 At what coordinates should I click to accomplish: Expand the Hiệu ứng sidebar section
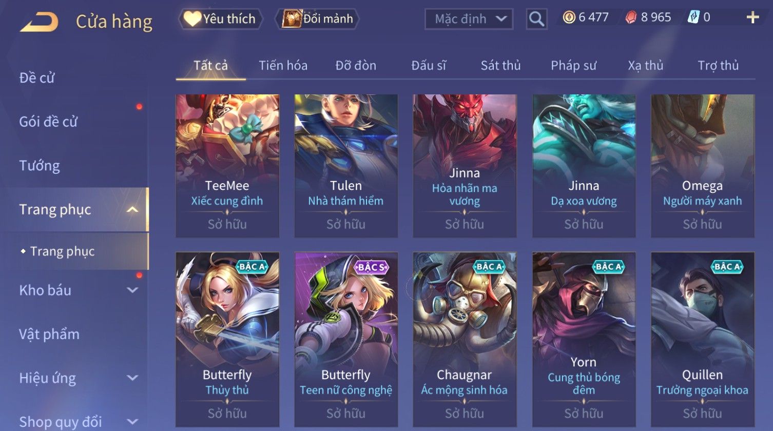[132, 378]
